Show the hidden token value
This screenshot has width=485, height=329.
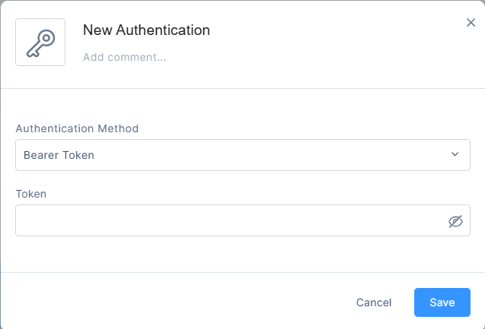click(x=455, y=221)
